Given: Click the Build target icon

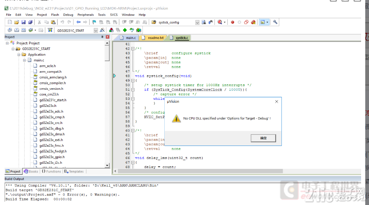Looking at the screenshot, I should [17, 30].
